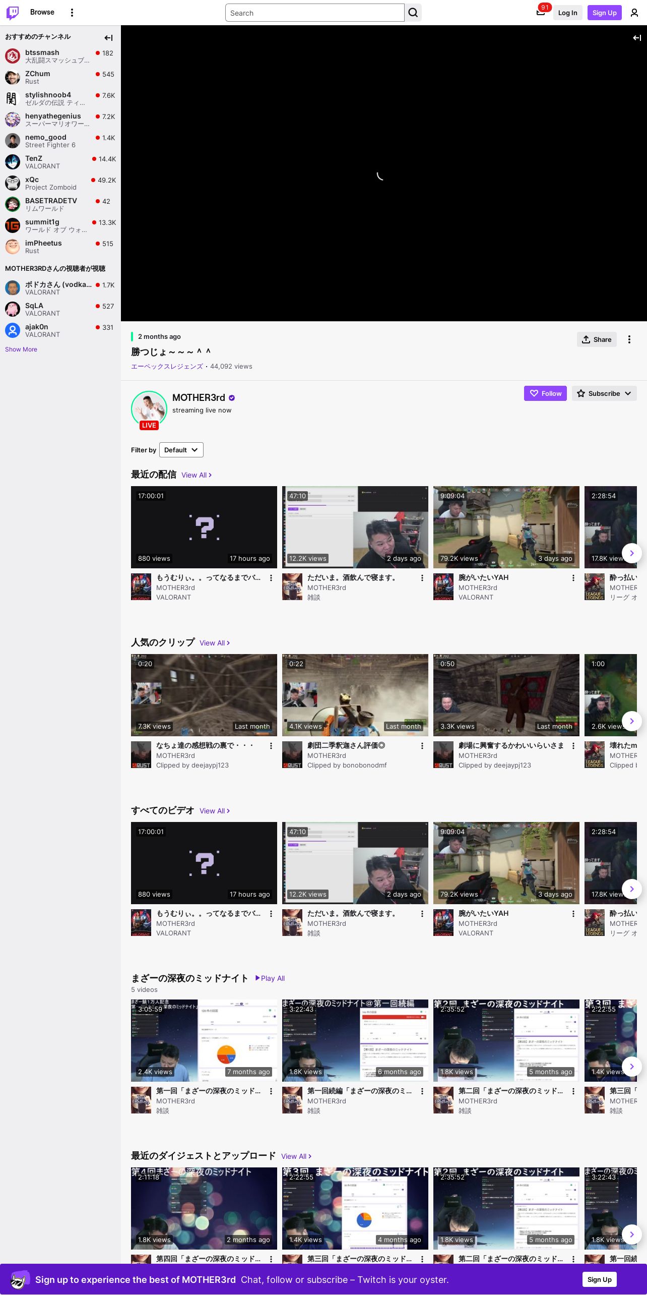Screen dimensions: 647x1295
Task: Open View All for すべてのビデオ
Action: (x=215, y=811)
